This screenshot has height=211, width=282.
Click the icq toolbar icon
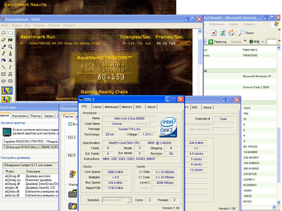pos(254,42)
